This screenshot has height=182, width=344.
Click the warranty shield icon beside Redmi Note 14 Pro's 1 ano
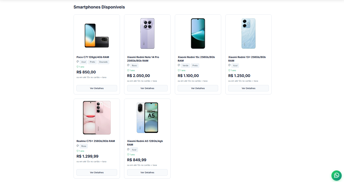pos(128,70)
